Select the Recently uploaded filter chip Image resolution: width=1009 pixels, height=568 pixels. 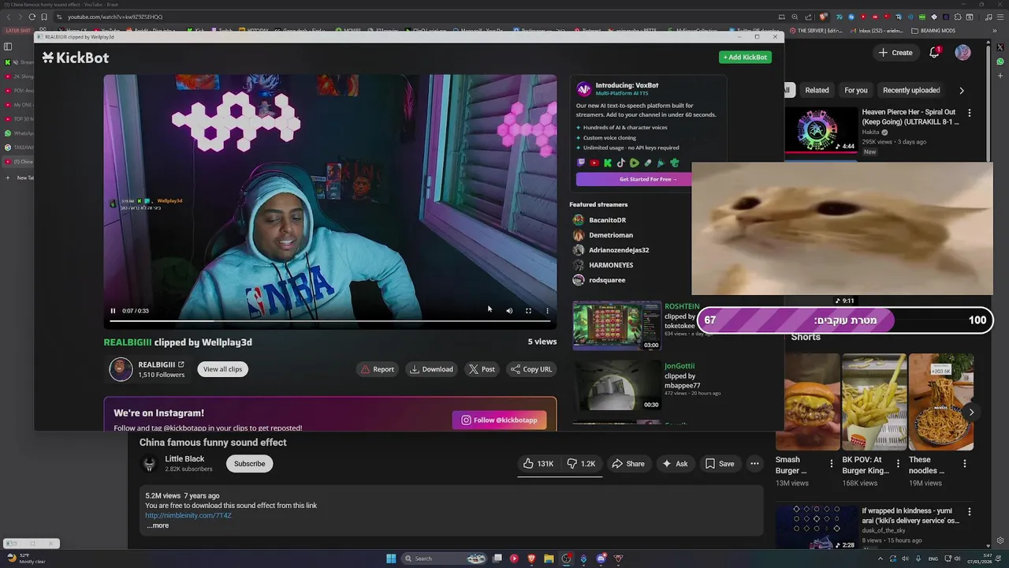click(911, 90)
